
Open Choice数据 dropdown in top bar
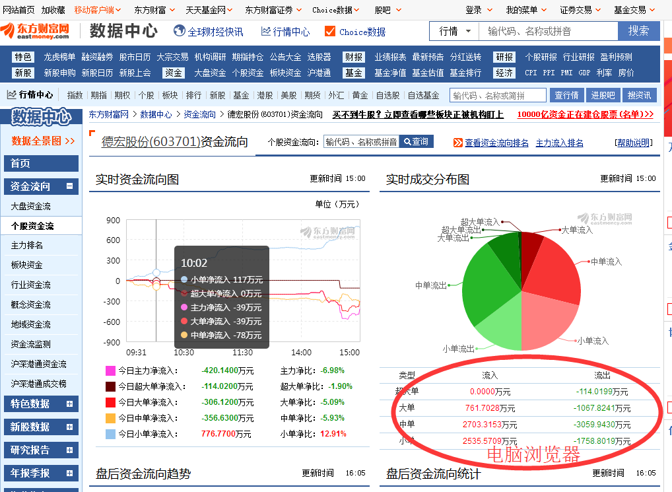pos(335,10)
